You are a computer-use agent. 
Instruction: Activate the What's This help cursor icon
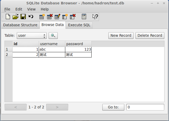(95, 17)
